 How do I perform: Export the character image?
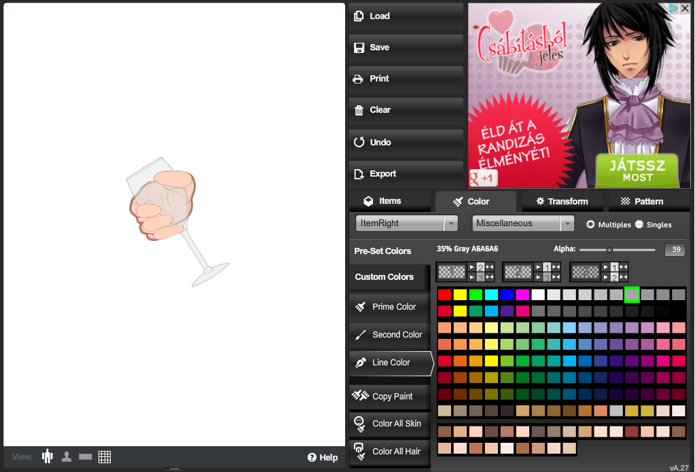[406, 174]
